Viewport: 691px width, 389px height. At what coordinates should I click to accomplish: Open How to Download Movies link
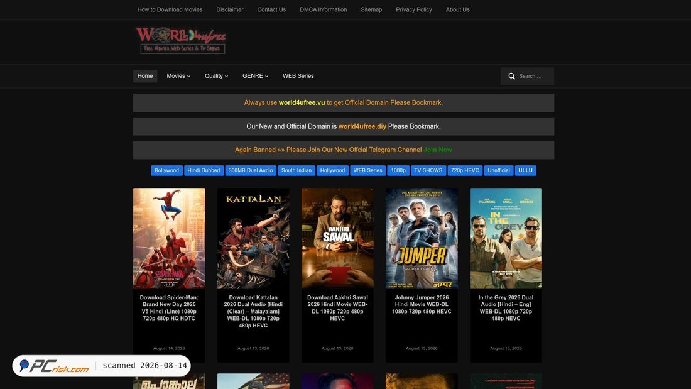pos(170,9)
